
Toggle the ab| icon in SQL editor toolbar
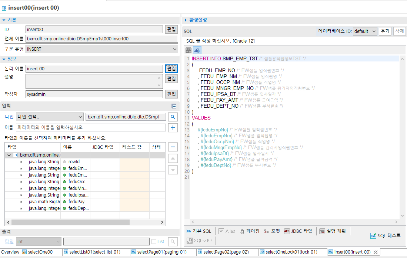197,50
